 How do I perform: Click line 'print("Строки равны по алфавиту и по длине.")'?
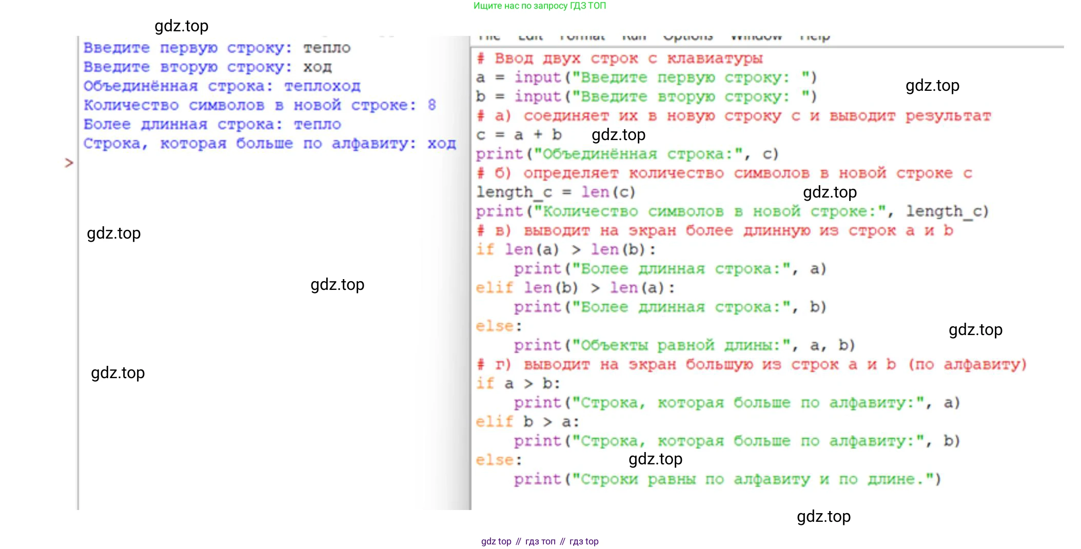pos(728,479)
